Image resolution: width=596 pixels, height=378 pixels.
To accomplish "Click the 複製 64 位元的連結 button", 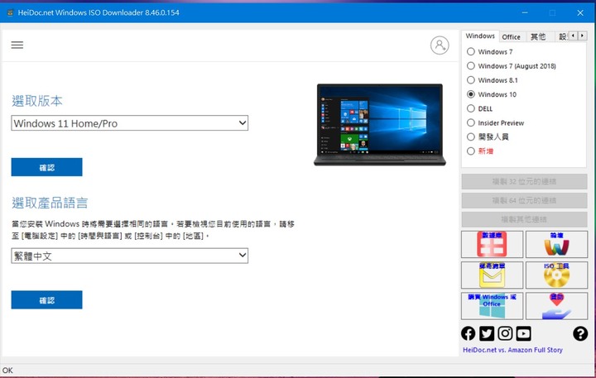I will coord(524,200).
